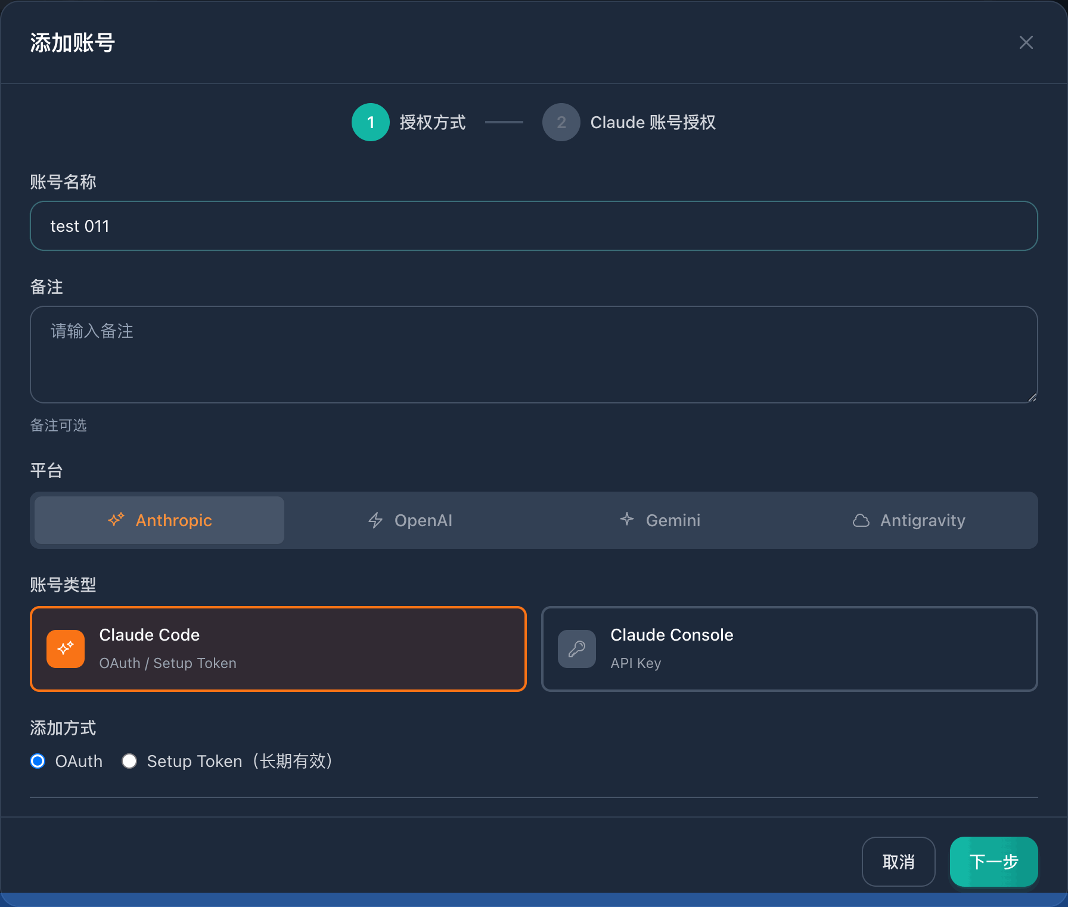Click the Claude Console key icon

(577, 649)
